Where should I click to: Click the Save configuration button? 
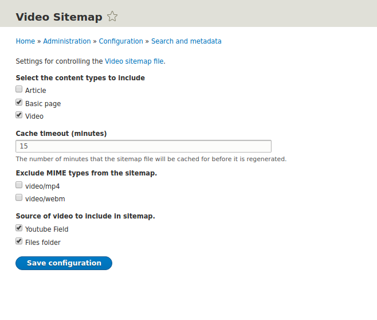(x=64, y=263)
